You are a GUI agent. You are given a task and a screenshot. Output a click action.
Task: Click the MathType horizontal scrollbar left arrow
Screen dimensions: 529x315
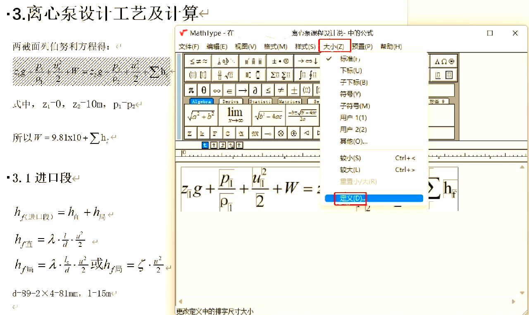179,302
